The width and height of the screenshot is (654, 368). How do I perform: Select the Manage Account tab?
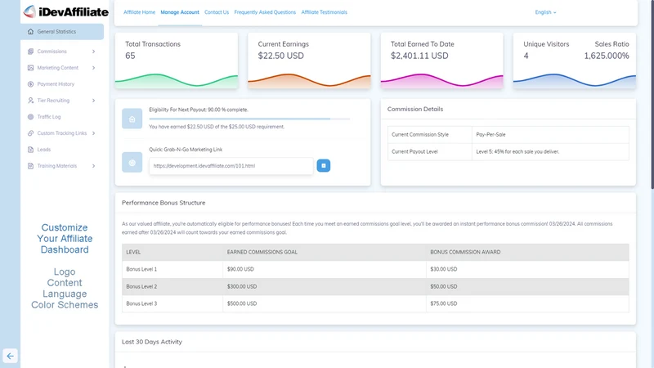[180, 12]
